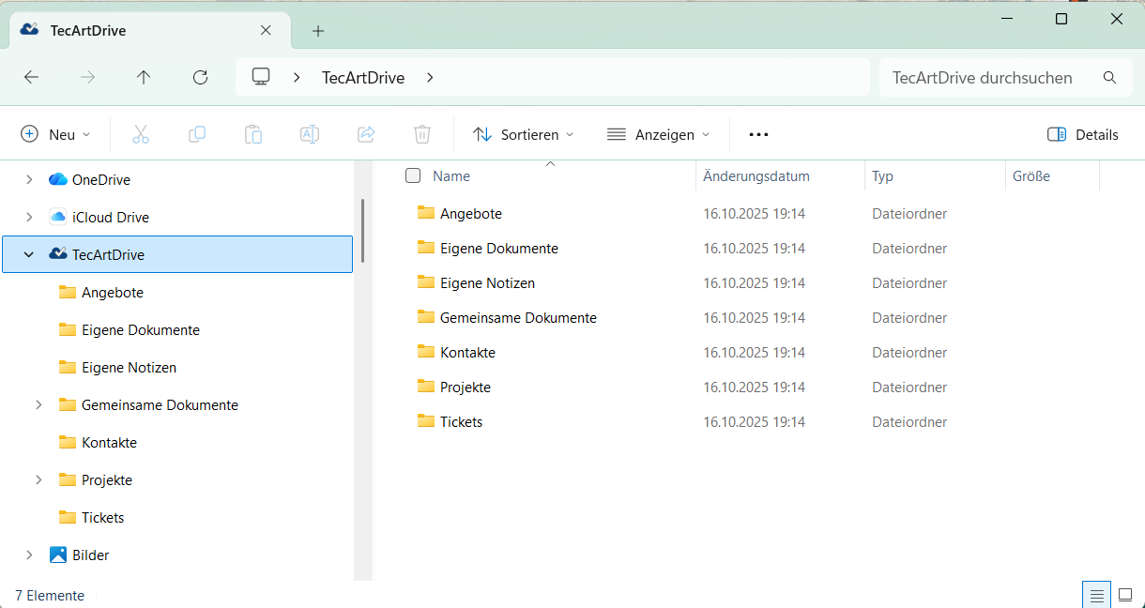
Task: Sort by the Name column header
Action: [451, 175]
